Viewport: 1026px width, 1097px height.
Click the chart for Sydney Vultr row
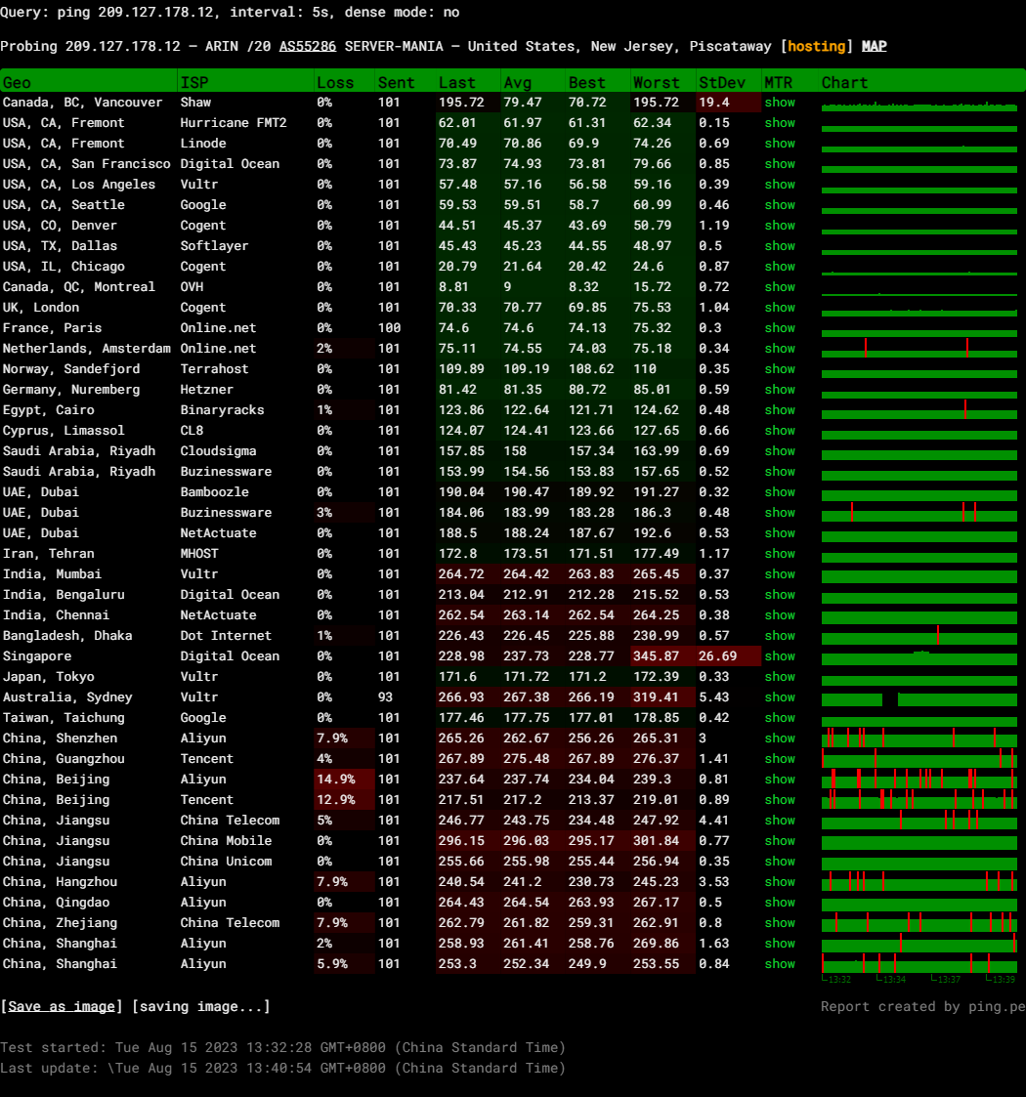pos(919,698)
